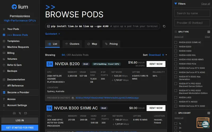Rent the NVIDIA B300 SXM6 AC pod
This screenshot has height=132, width=212.
(x=156, y=108)
